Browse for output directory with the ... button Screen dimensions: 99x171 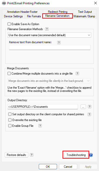(83, 107)
